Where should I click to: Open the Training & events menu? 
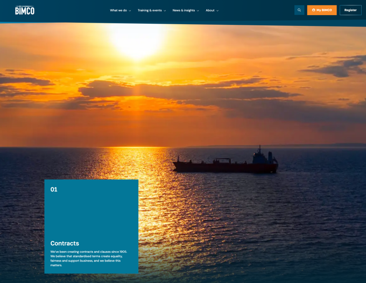(150, 10)
